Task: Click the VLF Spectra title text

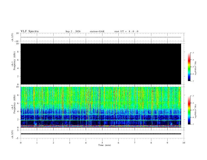Action: pos(30,31)
